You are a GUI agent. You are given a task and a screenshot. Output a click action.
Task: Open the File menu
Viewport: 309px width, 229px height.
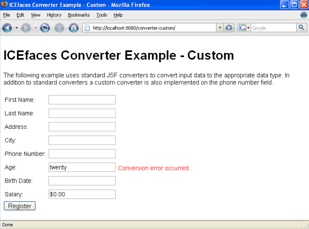tap(7, 15)
